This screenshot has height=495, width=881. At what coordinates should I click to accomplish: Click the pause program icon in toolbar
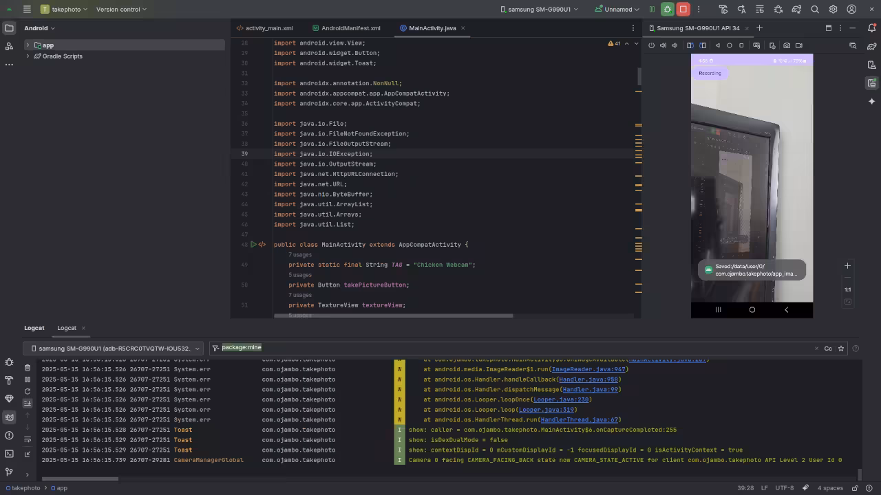click(651, 10)
